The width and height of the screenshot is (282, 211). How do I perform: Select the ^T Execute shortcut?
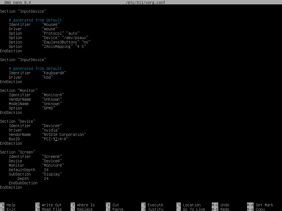click(x=152, y=205)
